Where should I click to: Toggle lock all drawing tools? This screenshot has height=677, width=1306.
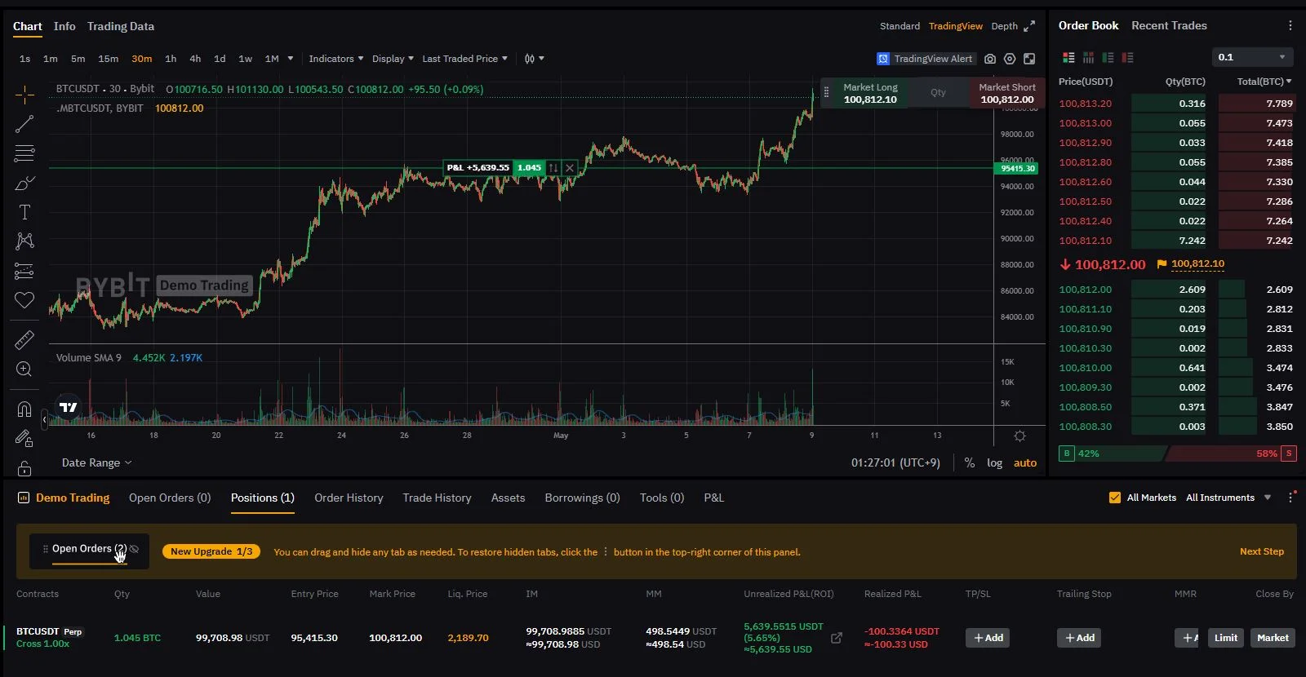pos(24,468)
